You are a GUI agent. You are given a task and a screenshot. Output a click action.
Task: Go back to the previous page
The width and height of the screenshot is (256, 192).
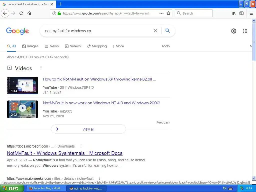tap(5, 13)
